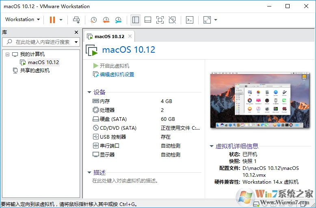Click the library search input field
Image resolution: width=316 pixels, height=208 pixels.
coord(43,42)
